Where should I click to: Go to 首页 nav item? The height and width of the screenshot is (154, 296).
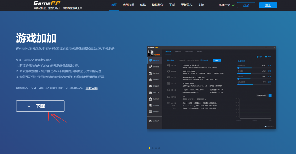tap(114, 5)
